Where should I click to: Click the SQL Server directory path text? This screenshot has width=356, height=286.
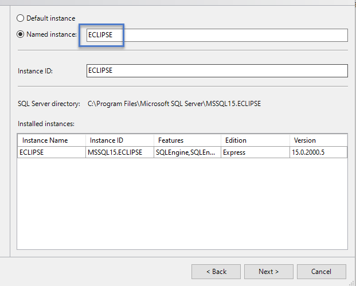[174, 104]
